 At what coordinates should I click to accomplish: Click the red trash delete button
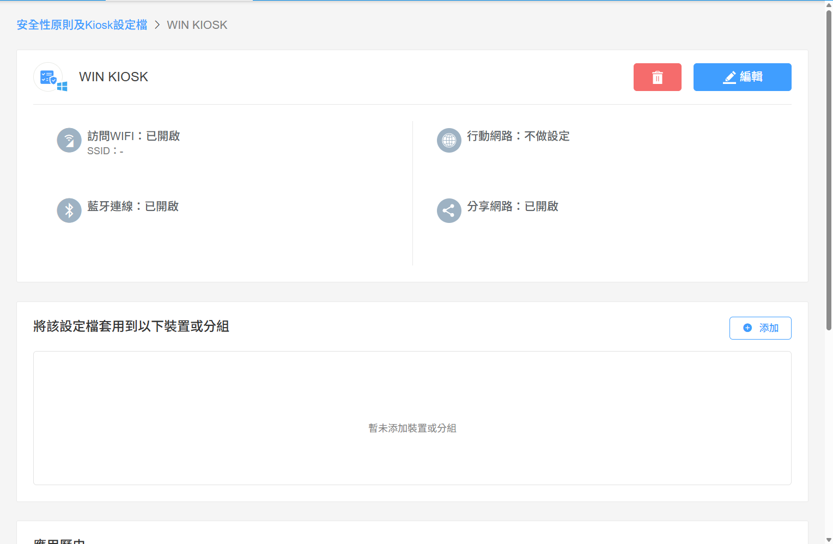[x=657, y=77]
